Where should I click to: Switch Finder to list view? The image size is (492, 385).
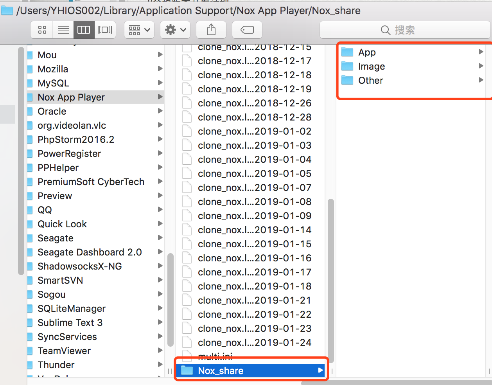63,30
